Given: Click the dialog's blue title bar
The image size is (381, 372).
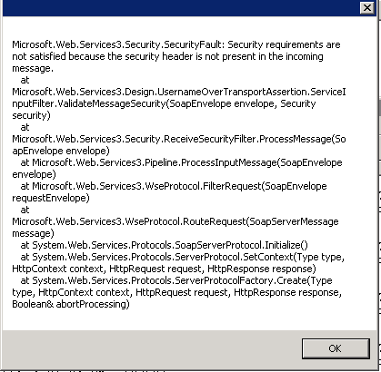Looking at the screenshot, I should pyautogui.click(x=180, y=8).
